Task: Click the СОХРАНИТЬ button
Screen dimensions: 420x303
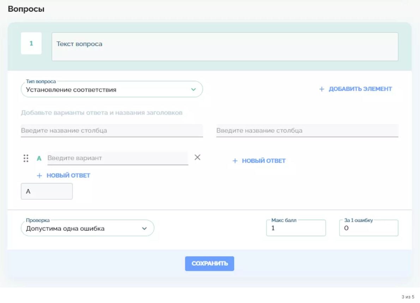Action: pyautogui.click(x=210, y=263)
